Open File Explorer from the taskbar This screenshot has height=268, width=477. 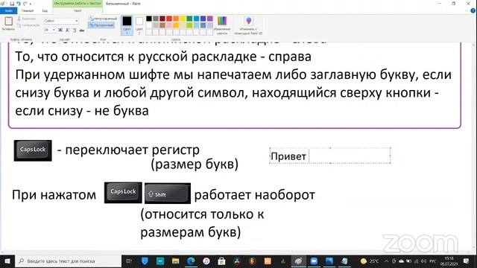(x=176, y=261)
